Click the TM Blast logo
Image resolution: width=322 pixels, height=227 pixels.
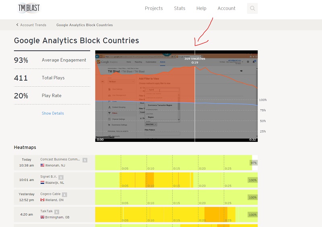(29, 8)
